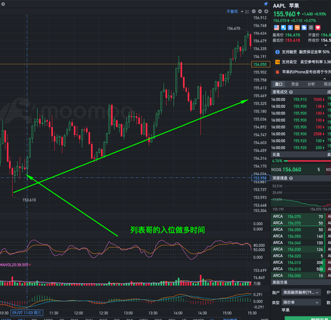Viewport: 331px width, 320px height.
Task: Click the 153.610 low annotation on chart
Action: point(29,200)
